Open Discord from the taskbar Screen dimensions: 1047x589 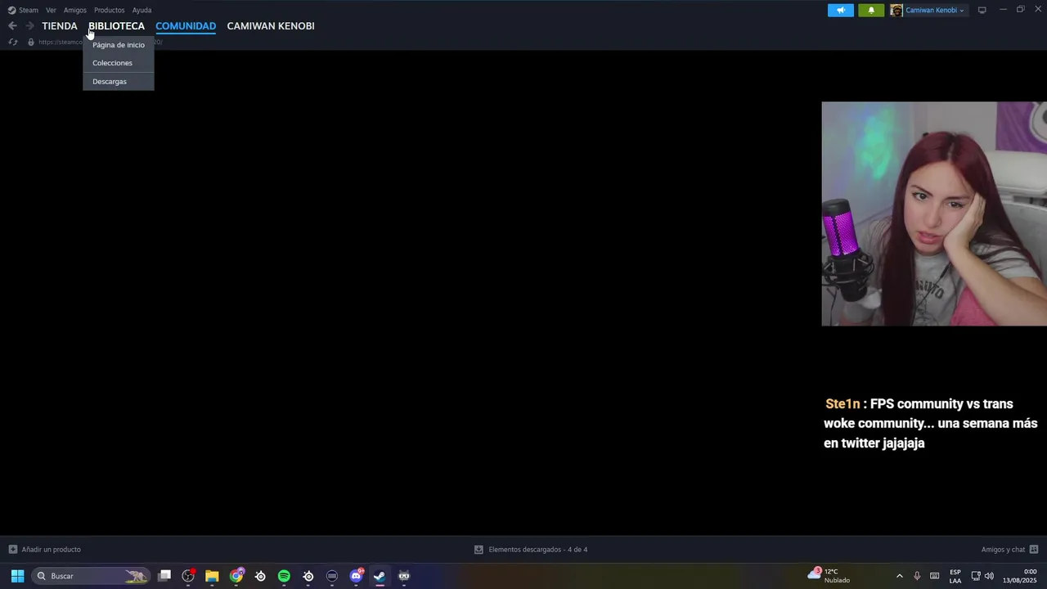356,576
